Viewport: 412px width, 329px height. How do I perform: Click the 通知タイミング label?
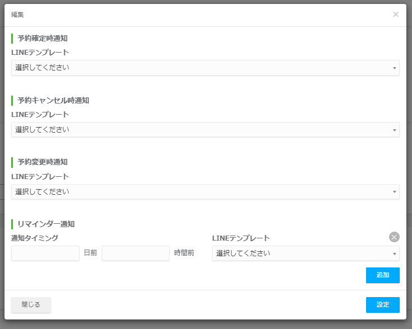[35, 238]
